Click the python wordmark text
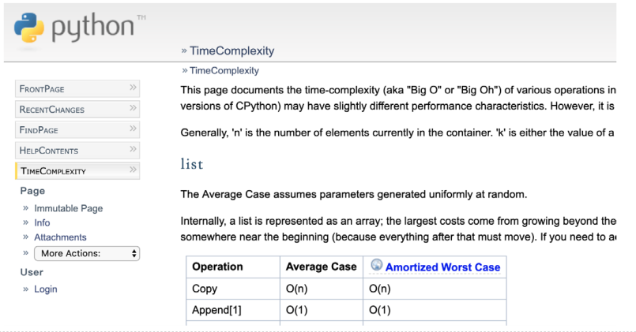This screenshot has height=332, width=636. pos(93,27)
